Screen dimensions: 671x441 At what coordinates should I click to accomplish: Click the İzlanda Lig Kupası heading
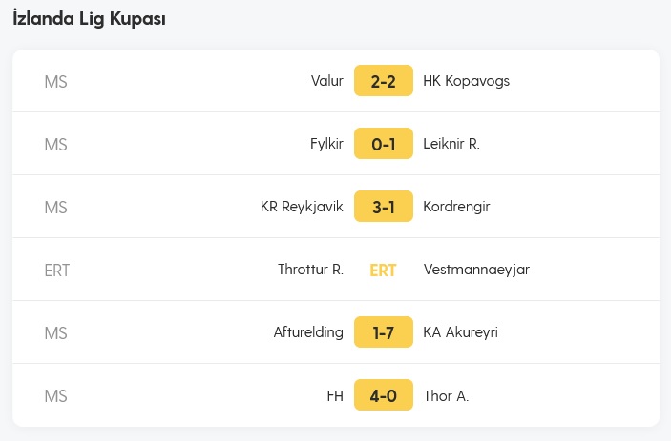pyautogui.click(x=89, y=19)
